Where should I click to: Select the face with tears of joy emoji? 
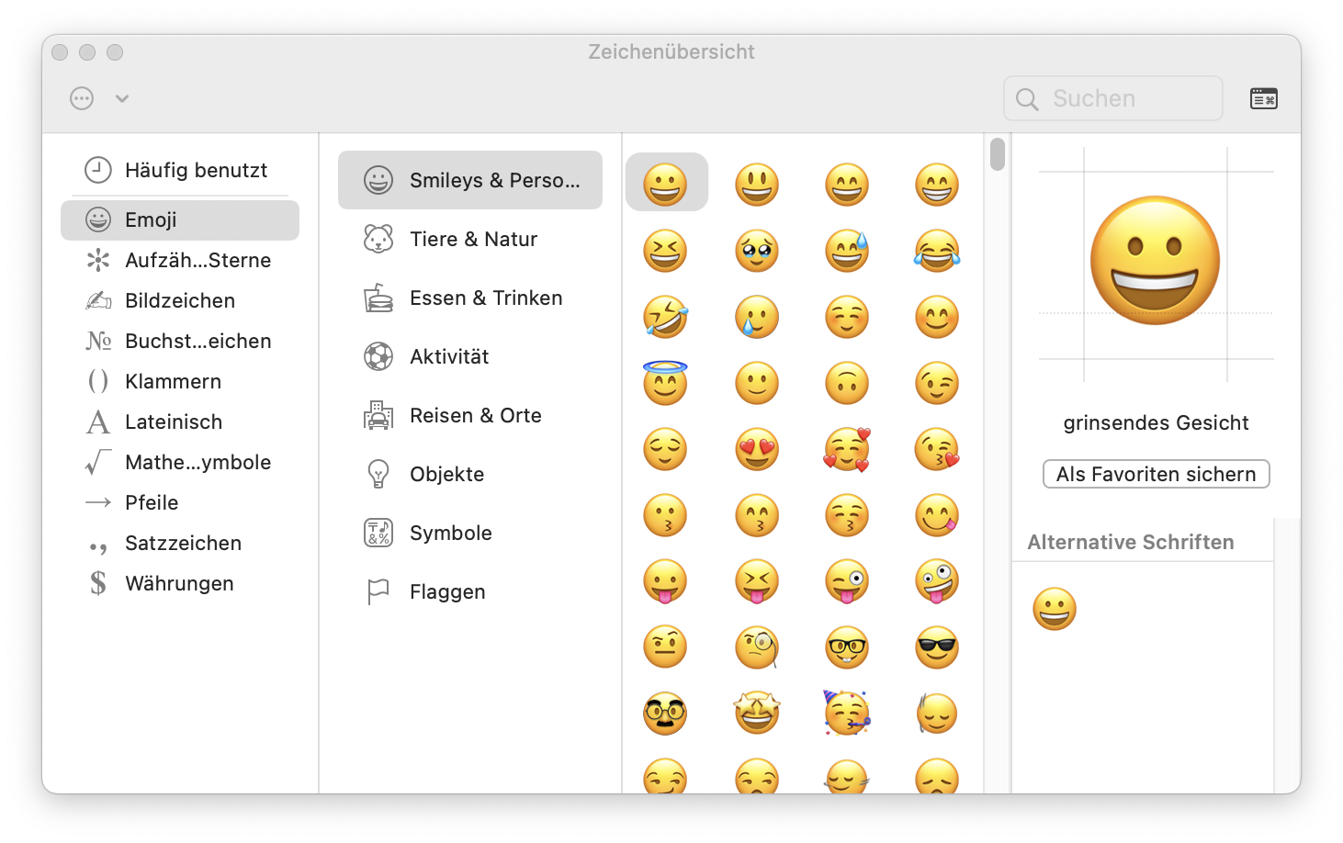click(937, 251)
